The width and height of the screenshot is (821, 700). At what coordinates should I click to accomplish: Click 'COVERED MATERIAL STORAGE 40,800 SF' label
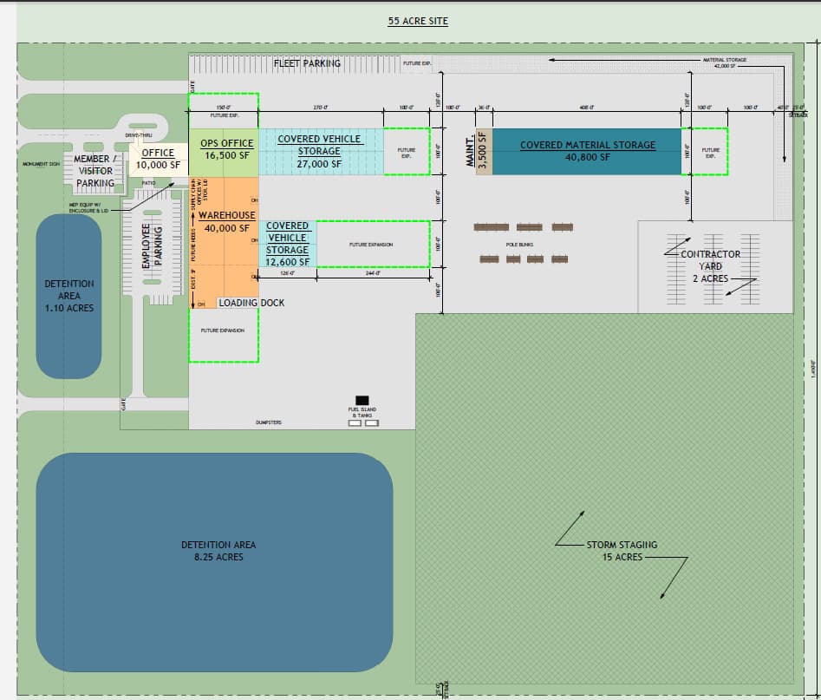coord(588,150)
